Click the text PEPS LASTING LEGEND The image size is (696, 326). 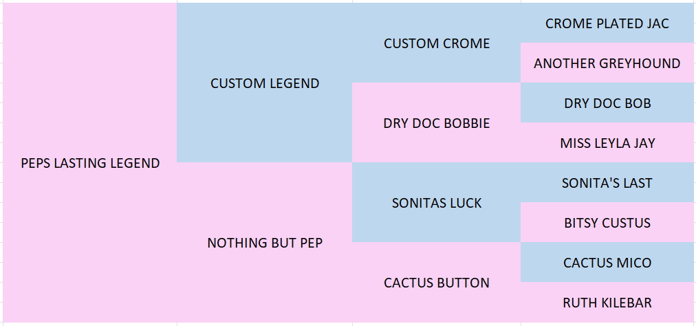tap(90, 163)
